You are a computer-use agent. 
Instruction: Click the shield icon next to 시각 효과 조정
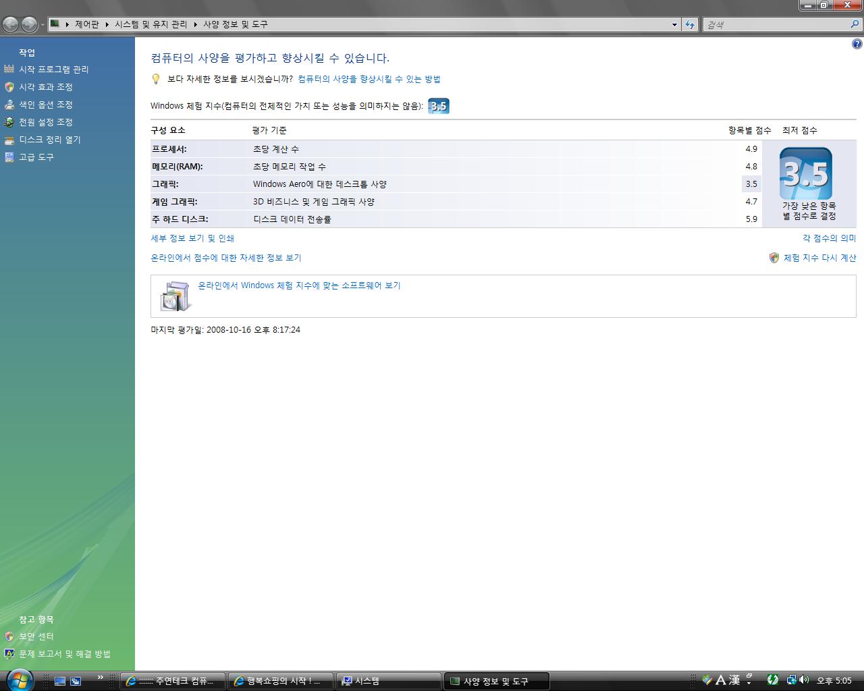pyautogui.click(x=9, y=87)
